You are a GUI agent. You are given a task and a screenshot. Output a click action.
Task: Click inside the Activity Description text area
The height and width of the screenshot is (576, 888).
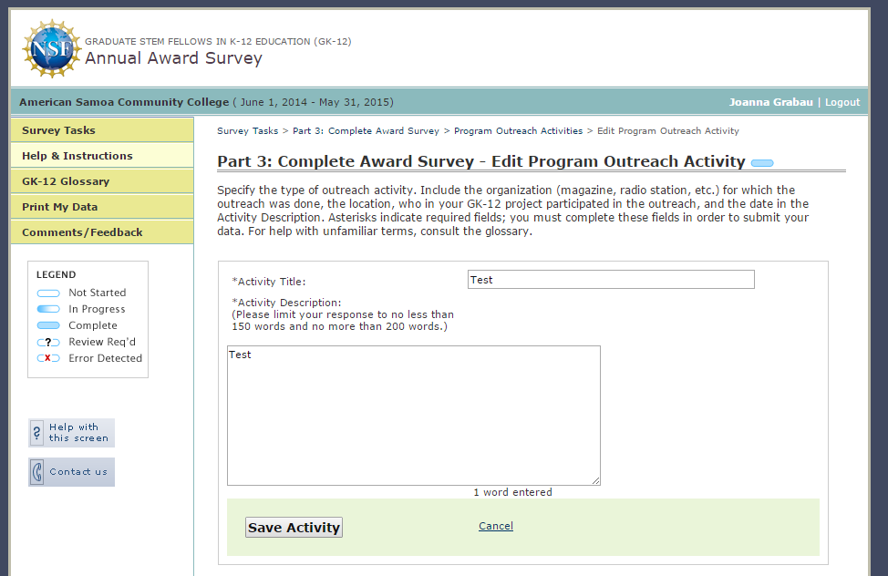(x=414, y=416)
